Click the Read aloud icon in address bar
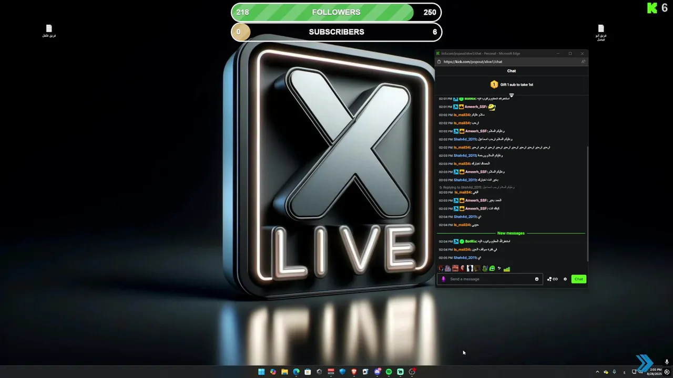The height and width of the screenshot is (378, 673). click(583, 61)
